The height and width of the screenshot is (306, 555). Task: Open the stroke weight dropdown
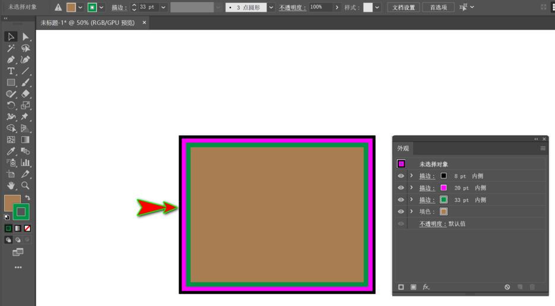coord(163,7)
